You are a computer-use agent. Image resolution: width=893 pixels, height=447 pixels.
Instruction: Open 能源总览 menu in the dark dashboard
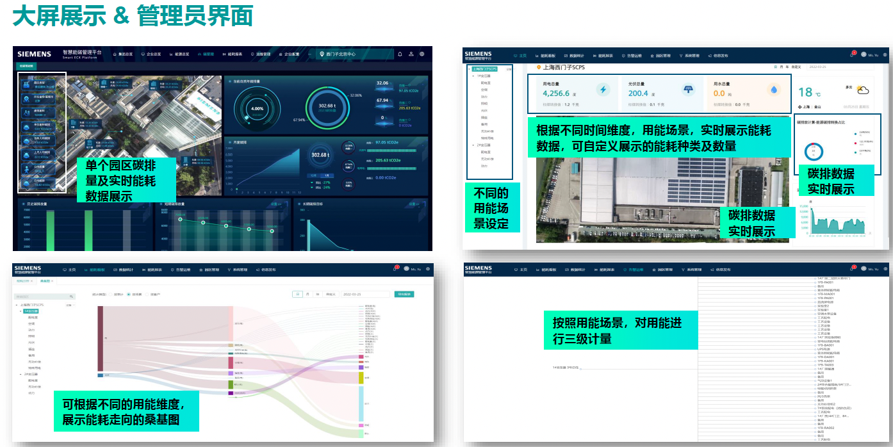pyautogui.click(x=180, y=54)
